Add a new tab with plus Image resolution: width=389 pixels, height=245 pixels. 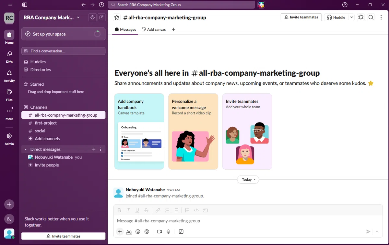point(173,29)
